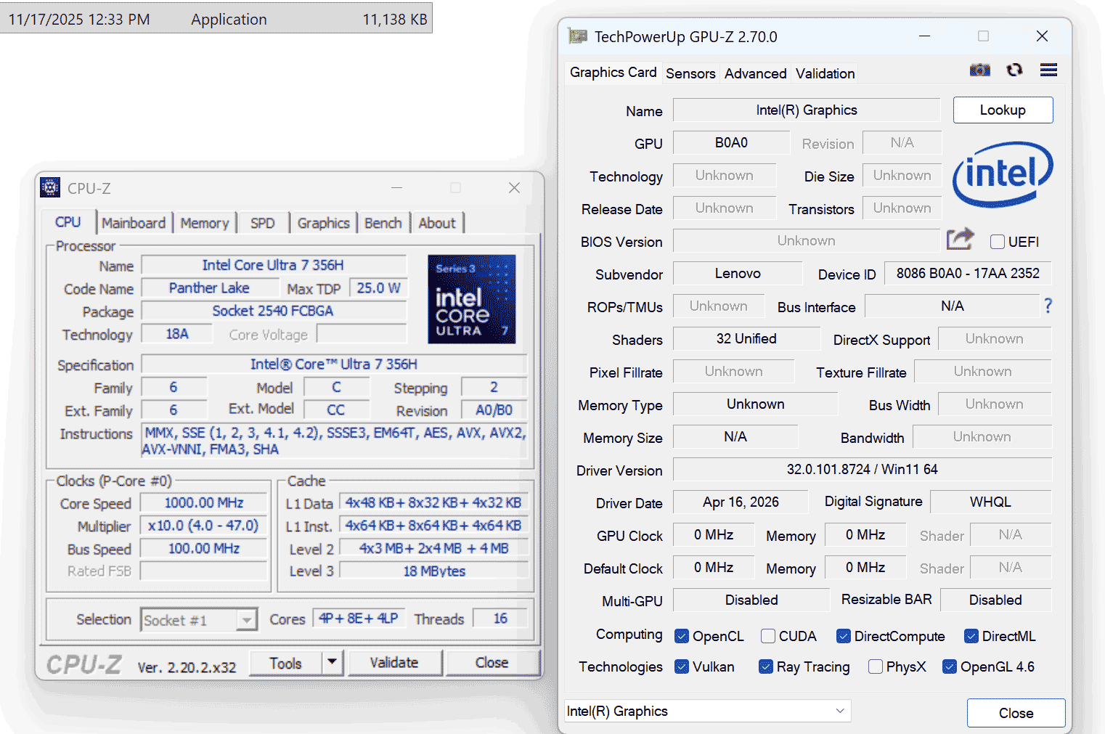The height and width of the screenshot is (734, 1105).
Task: Click the Shaders 32 Unified field
Action: click(746, 338)
